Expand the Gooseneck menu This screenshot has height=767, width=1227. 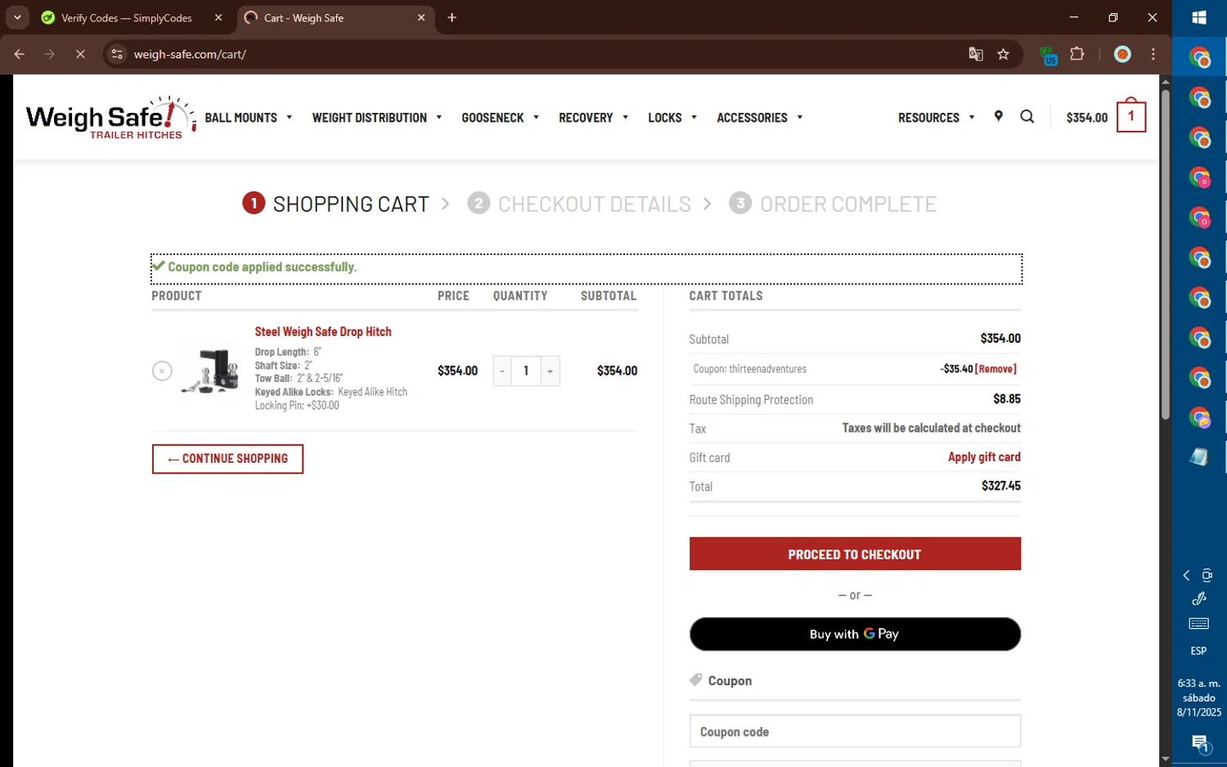501,118
